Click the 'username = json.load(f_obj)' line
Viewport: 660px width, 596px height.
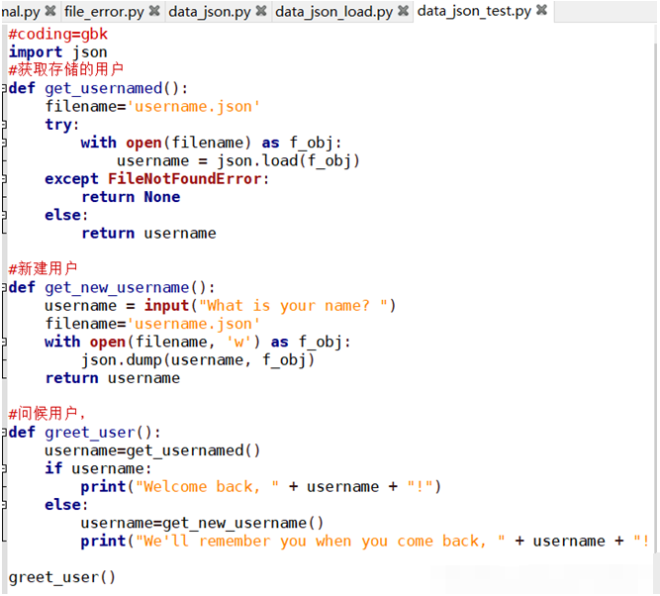pos(238,161)
